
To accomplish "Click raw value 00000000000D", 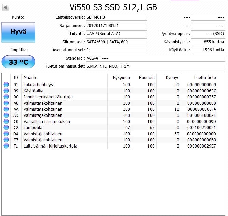I will [201, 134].
